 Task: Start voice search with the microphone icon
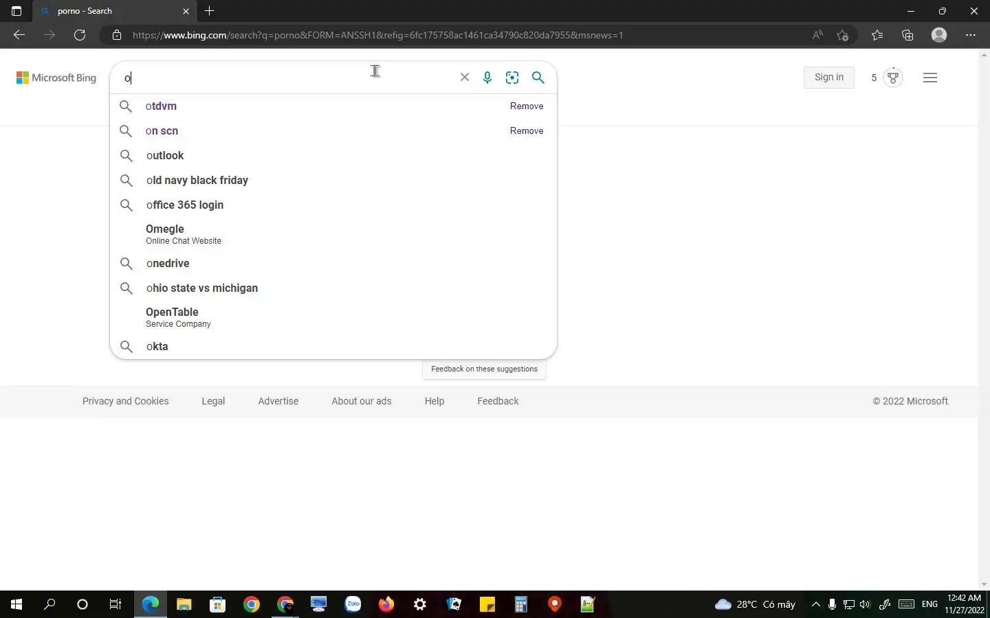coord(487,78)
